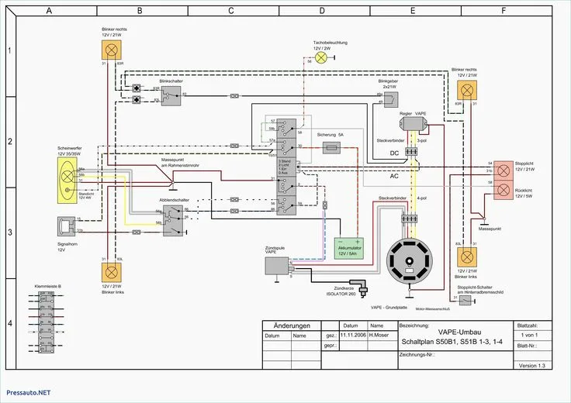
Task: Select the yellow Scheinwerfer headlight symbol
Action: pos(67,180)
